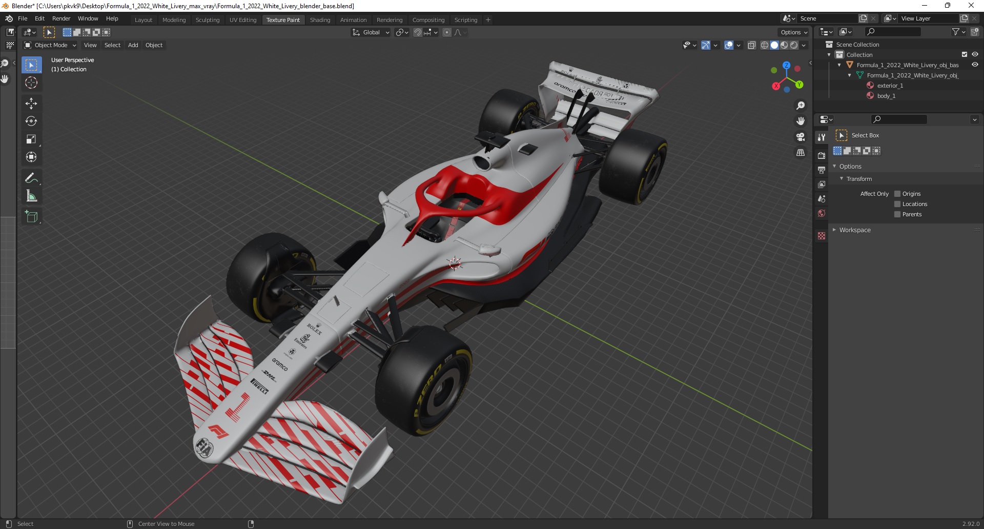The width and height of the screenshot is (984, 529).
Task: Open the Output properties tab
Action: (822, 170)
